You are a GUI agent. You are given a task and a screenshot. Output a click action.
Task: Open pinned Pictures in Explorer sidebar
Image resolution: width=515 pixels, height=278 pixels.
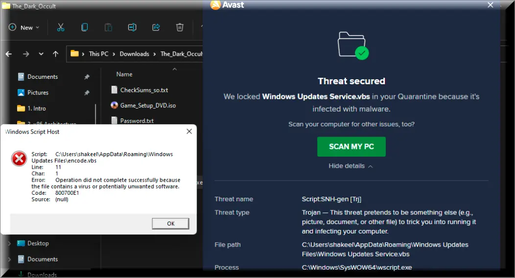tap(38, 93)
